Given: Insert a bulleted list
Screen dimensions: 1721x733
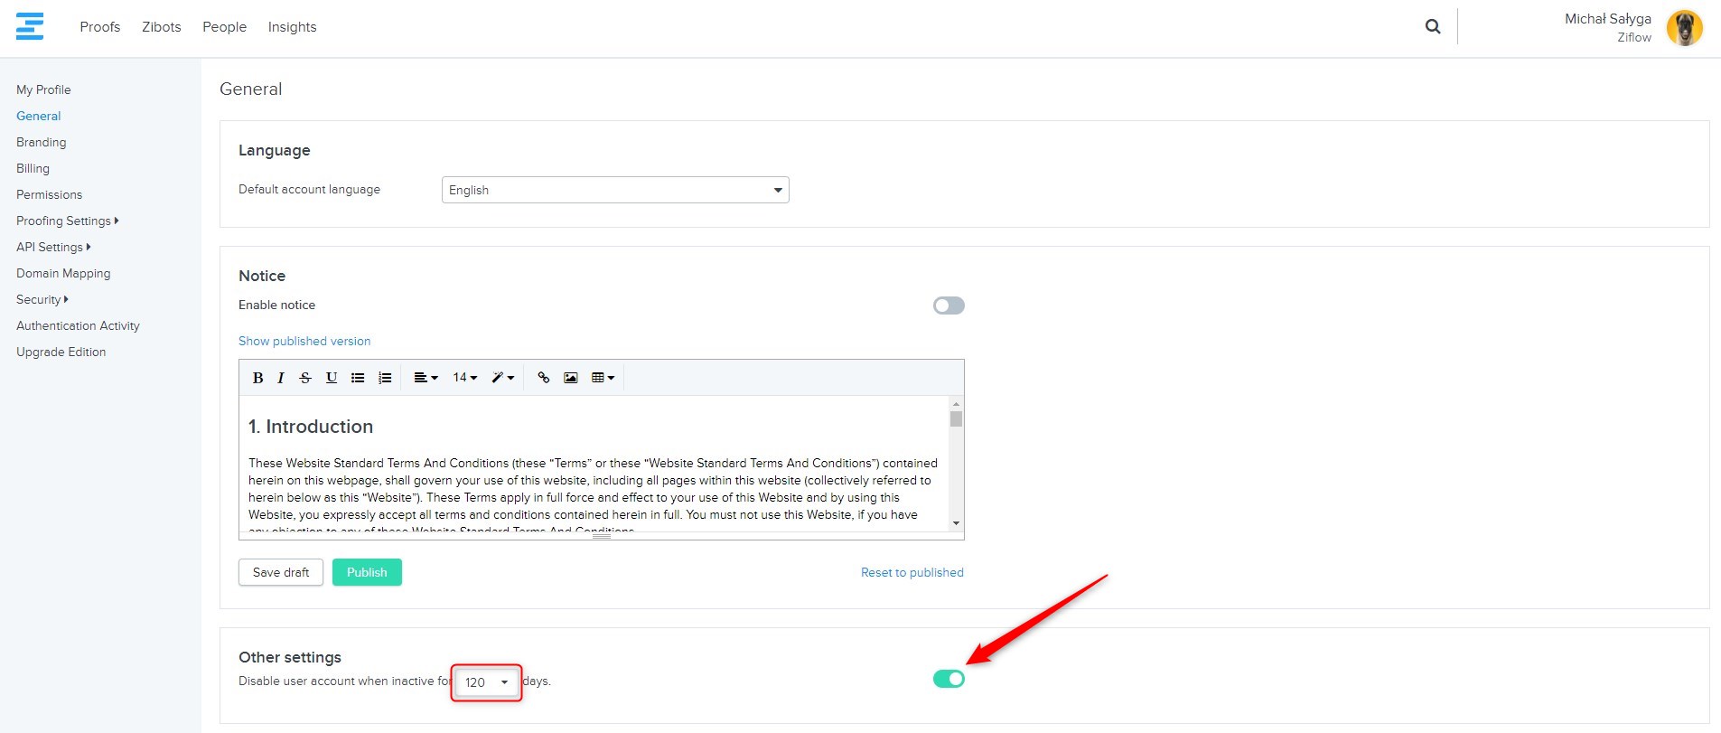Looking at the screenshot, I should pyautogui.click(x=358, y=378).
